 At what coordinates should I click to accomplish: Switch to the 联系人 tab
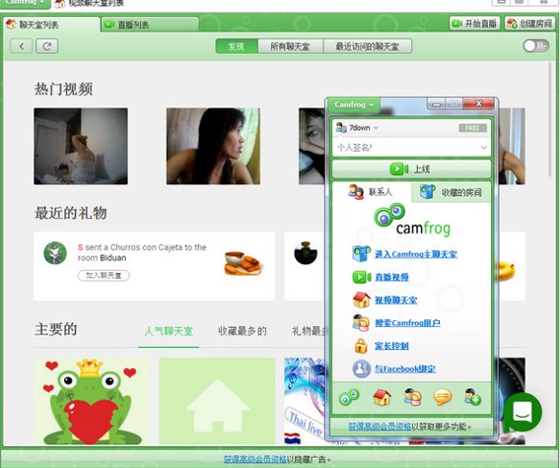(x=372, y=192)
